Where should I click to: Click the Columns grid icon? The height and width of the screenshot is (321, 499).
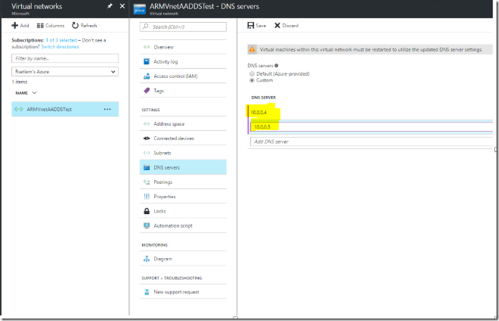click(40, 25)
